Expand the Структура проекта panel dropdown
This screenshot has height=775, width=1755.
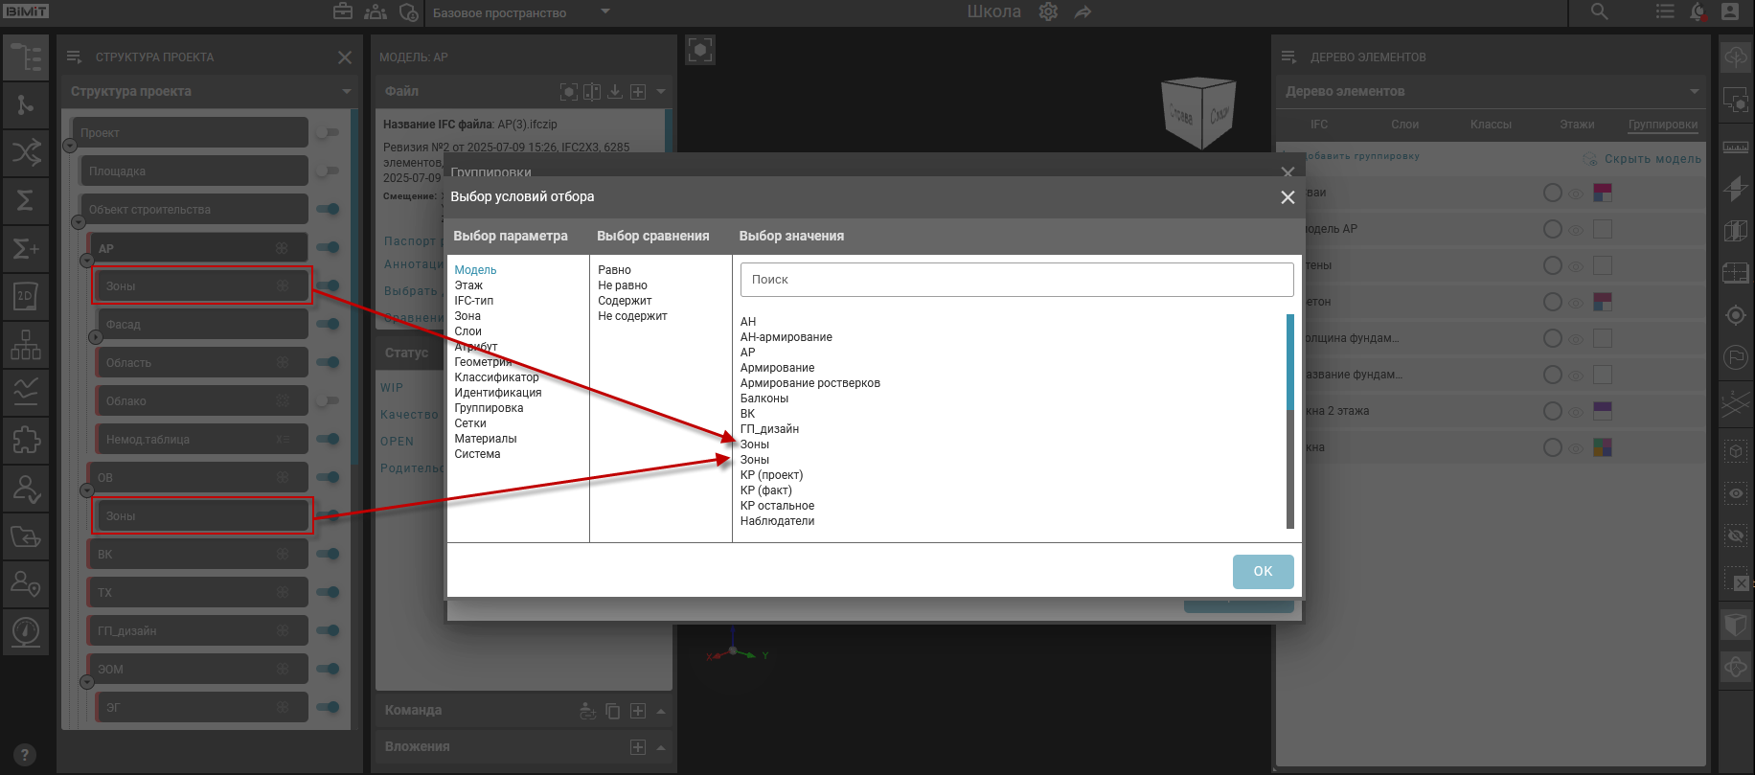point(346,92)
